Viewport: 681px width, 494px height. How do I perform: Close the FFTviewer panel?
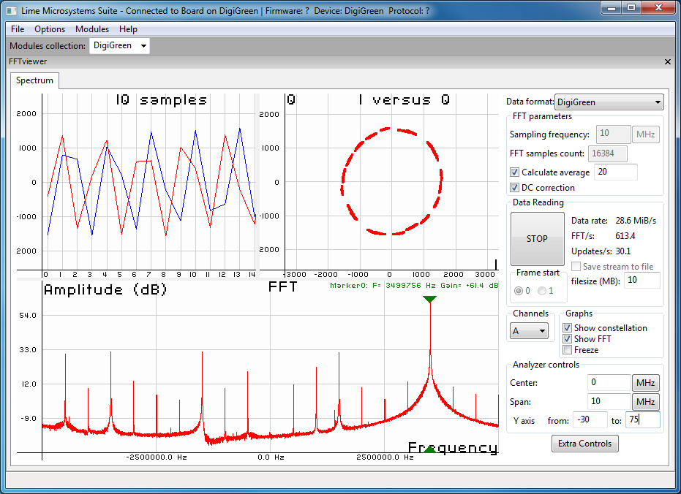pyautogui.click(x=668, y=61)
